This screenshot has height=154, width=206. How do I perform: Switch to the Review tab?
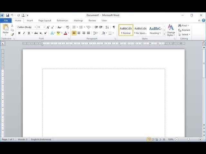(92, 21)
